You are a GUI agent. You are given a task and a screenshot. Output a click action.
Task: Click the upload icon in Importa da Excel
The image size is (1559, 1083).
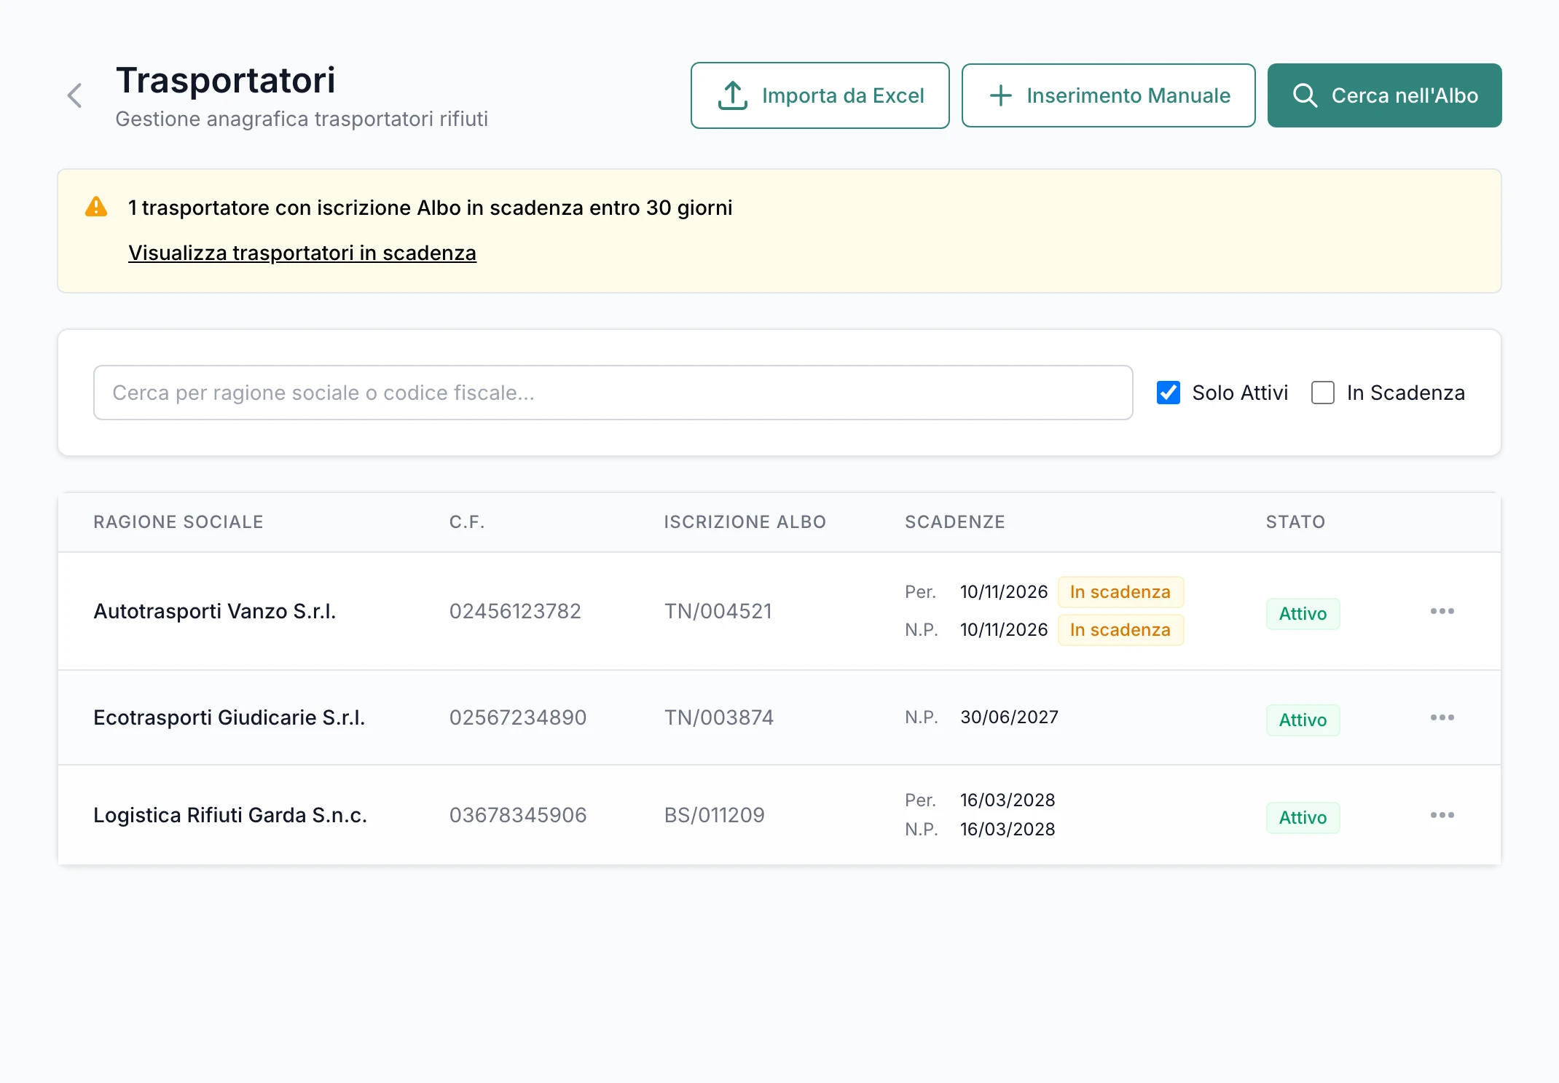[733, 95]
